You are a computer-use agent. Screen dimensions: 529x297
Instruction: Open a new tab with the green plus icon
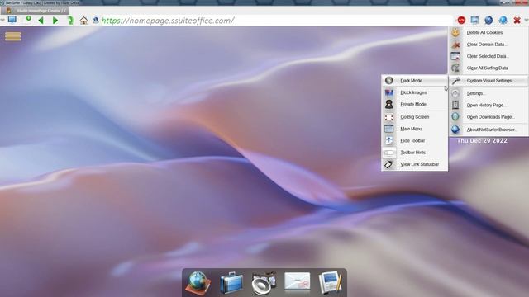[x=29, y=19]
